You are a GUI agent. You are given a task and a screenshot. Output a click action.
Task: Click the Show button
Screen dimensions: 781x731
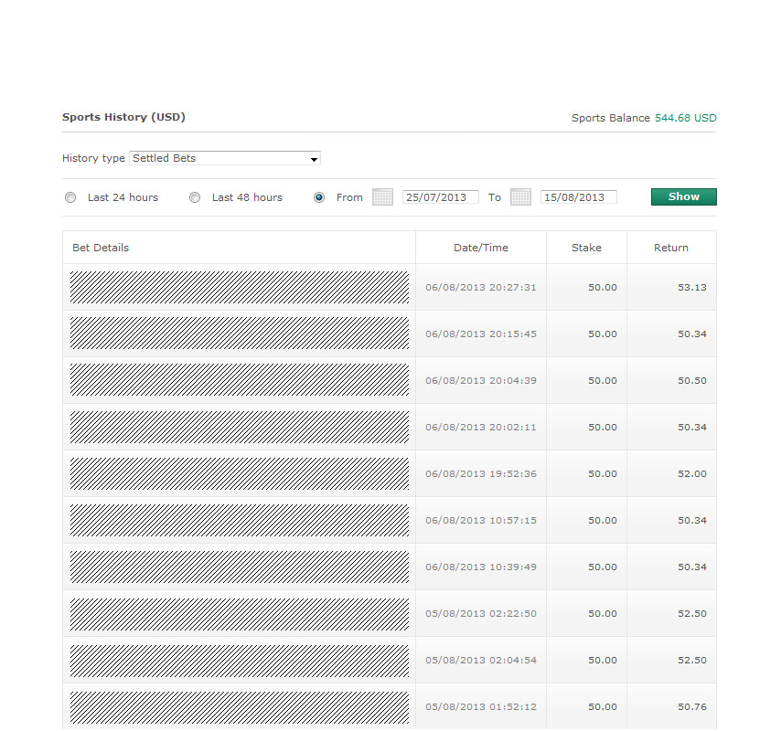coord(683,196)
